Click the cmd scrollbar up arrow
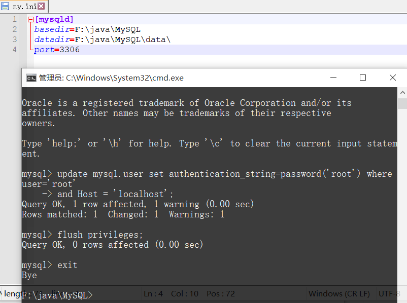This screenshot has height=303, width=407. click(402, 93)
